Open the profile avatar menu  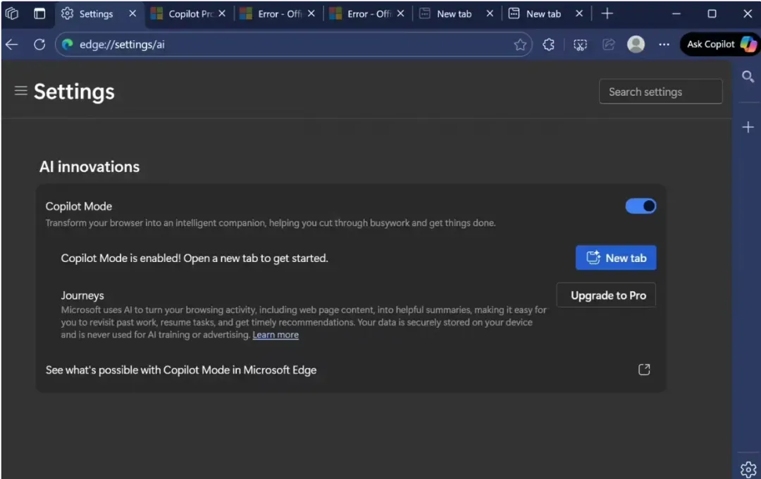click(636, 44)
